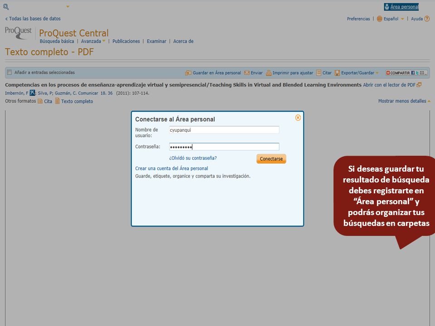Click the Enviar envelope icon

pos(246,73)
